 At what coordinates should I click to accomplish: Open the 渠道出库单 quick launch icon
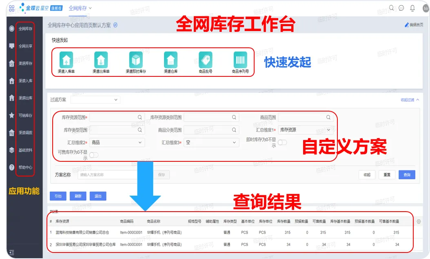coord(101,60)
